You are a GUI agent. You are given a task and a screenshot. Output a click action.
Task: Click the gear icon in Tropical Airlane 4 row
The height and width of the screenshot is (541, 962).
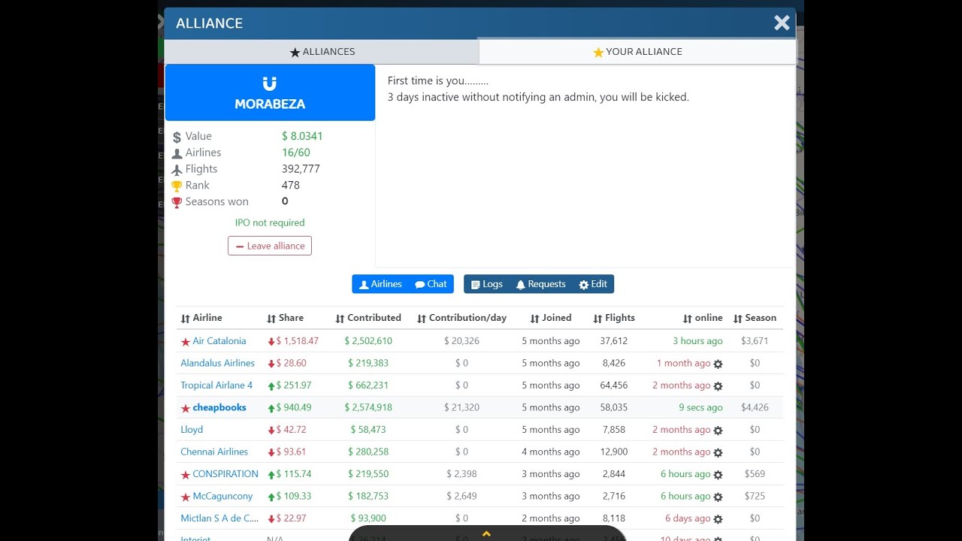pos(718,386)
